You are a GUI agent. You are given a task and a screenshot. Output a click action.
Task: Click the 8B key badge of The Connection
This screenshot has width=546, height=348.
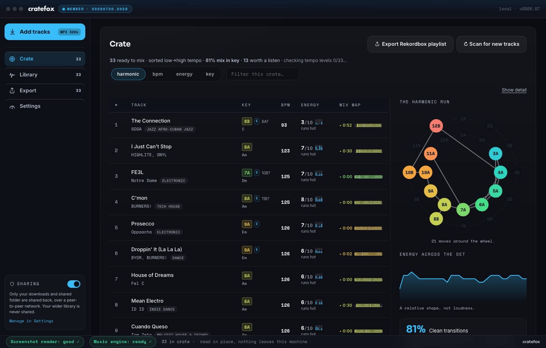247,121
